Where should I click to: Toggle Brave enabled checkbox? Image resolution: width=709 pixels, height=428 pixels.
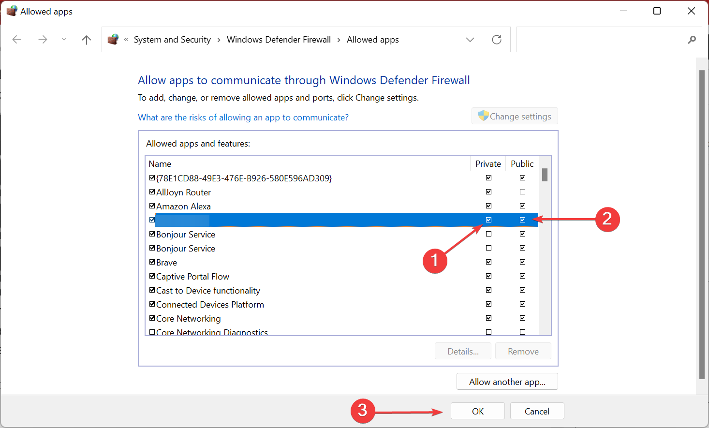152,262
